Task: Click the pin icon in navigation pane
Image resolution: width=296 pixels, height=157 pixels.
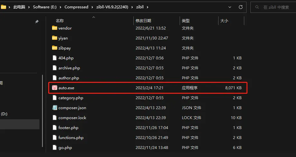Action: [x=37, y=22]
